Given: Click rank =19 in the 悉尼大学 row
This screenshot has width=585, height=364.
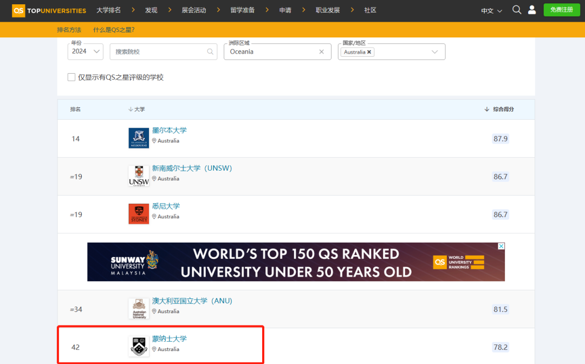Looking at the screenshot, I should coord(76,215).
